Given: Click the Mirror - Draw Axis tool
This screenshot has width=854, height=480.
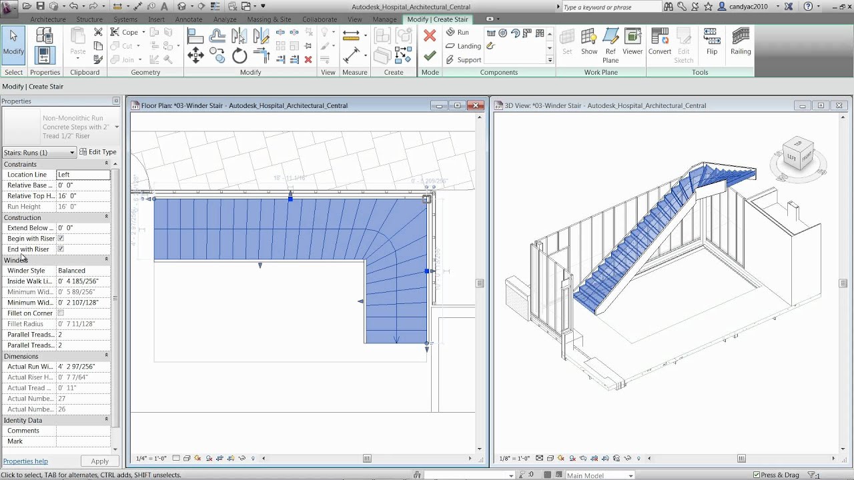Looking at the screenshot, I should click(260, 35).
